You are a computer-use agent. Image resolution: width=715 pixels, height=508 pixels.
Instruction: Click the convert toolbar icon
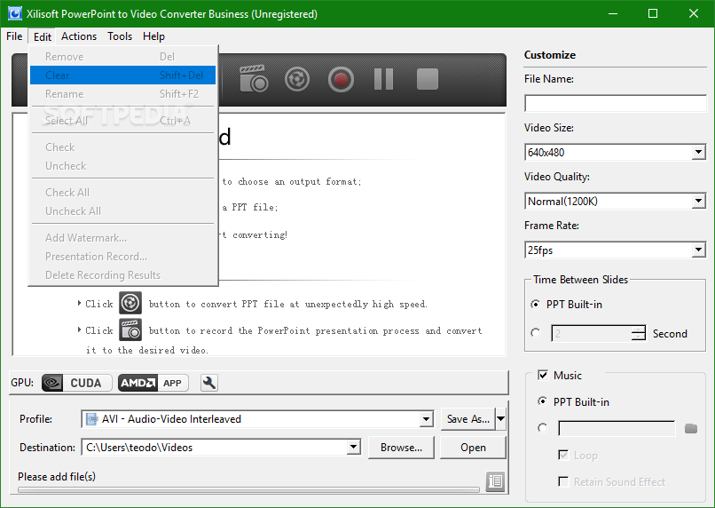(x=297, y=79)
